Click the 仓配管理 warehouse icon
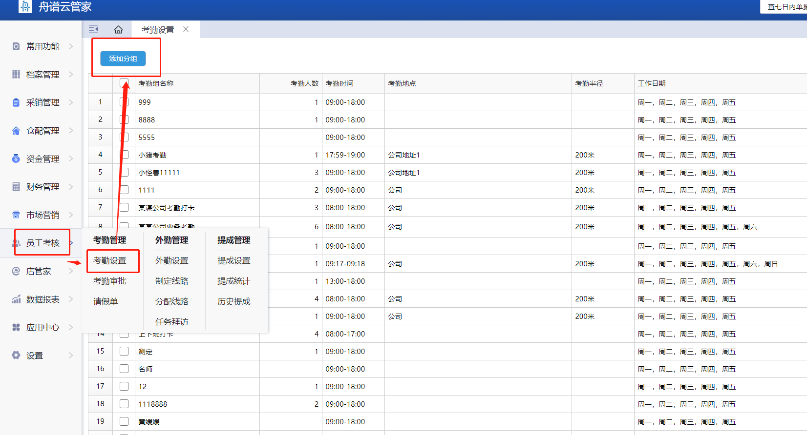807x435 pixels. [x=16, y=131]
